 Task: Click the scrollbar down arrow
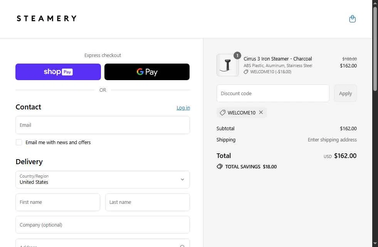pos(375,244)
